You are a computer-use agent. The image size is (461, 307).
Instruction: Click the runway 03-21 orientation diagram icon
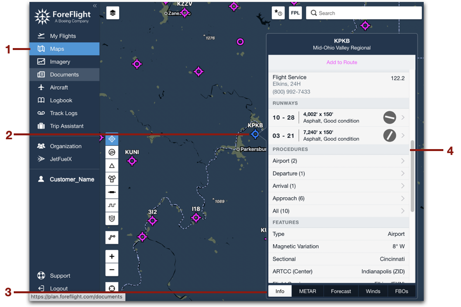(x=389, y=135)
